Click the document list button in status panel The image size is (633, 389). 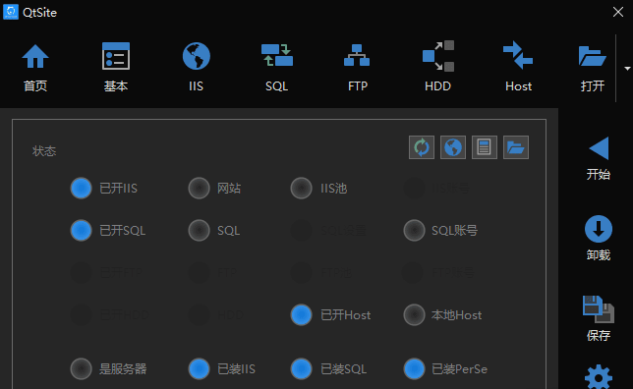pos(485,147)
